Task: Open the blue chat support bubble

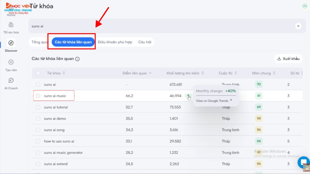Action: (303, 162)
